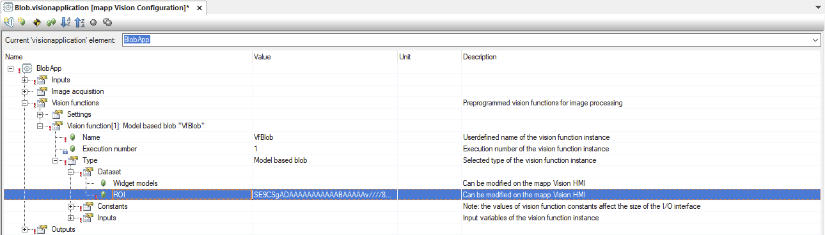The image size is (825, 235).
Task: Click the second toolbar icon with the yellow star
Action: pyautogui.click(x=21, y=22)
